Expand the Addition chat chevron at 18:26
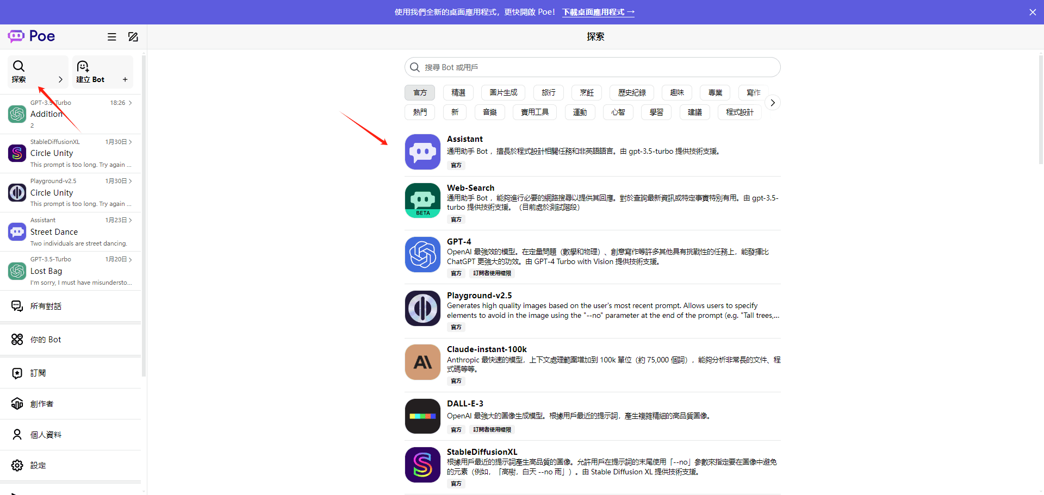 coord(130,103)
